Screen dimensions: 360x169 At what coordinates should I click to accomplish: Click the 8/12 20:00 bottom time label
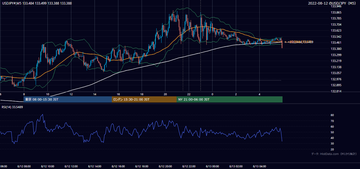pyautogui.click(x=165, y=166)
